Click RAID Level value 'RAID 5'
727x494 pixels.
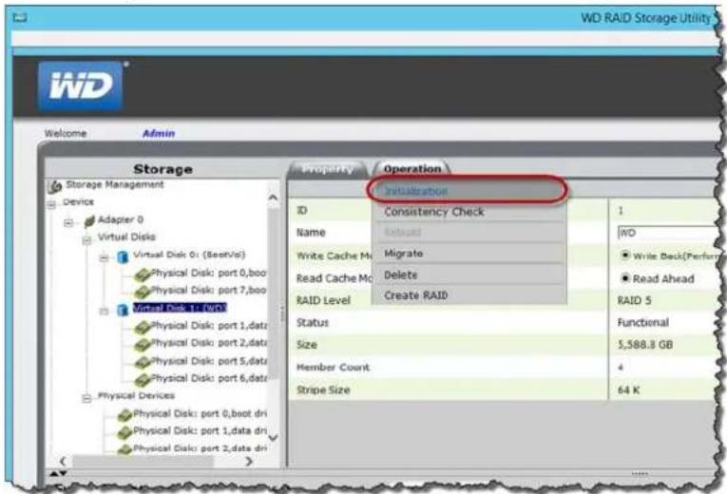pyautogui.click(x=634, y=300)
